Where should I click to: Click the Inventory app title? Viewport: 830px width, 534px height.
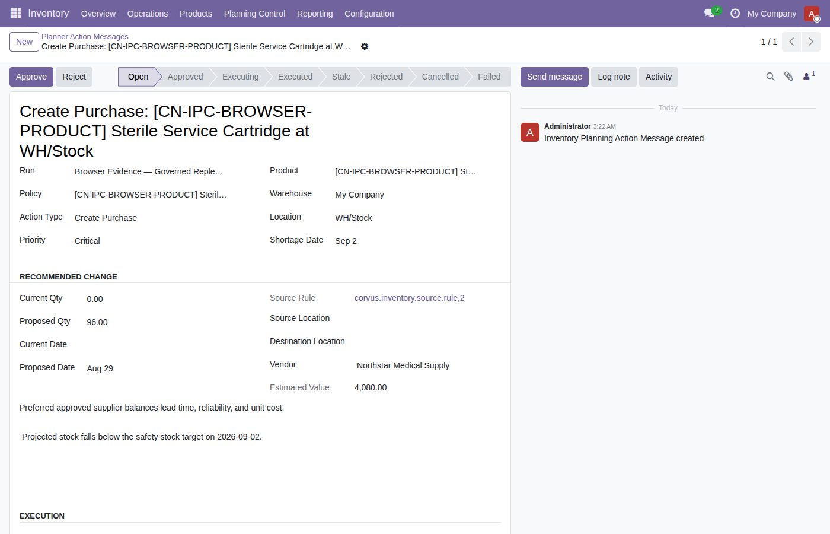pos(49,13)
